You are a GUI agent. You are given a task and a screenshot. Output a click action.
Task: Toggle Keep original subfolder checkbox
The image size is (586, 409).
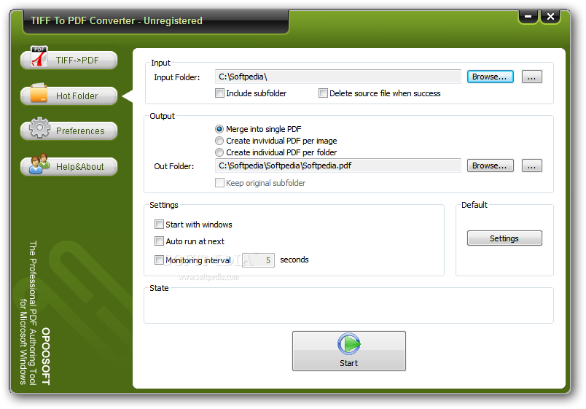(219, 183)
